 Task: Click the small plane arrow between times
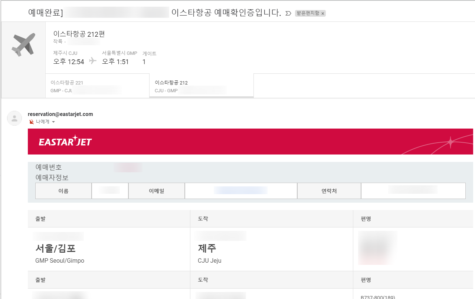pos(93,62)
